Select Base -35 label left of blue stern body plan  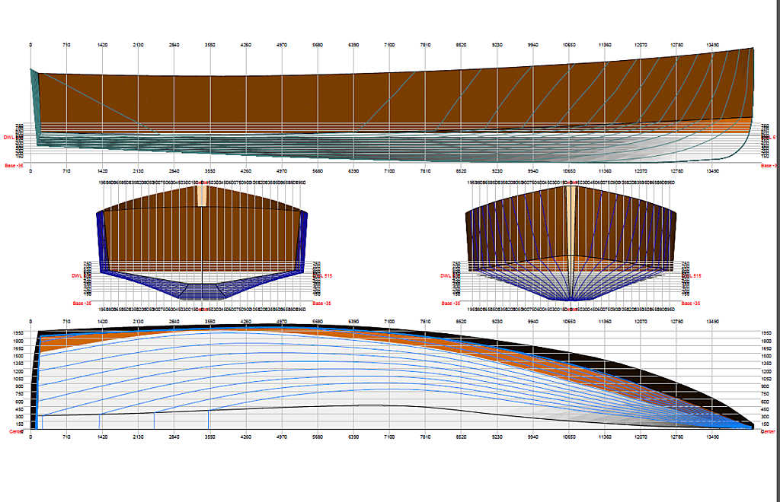pos(82,303)
